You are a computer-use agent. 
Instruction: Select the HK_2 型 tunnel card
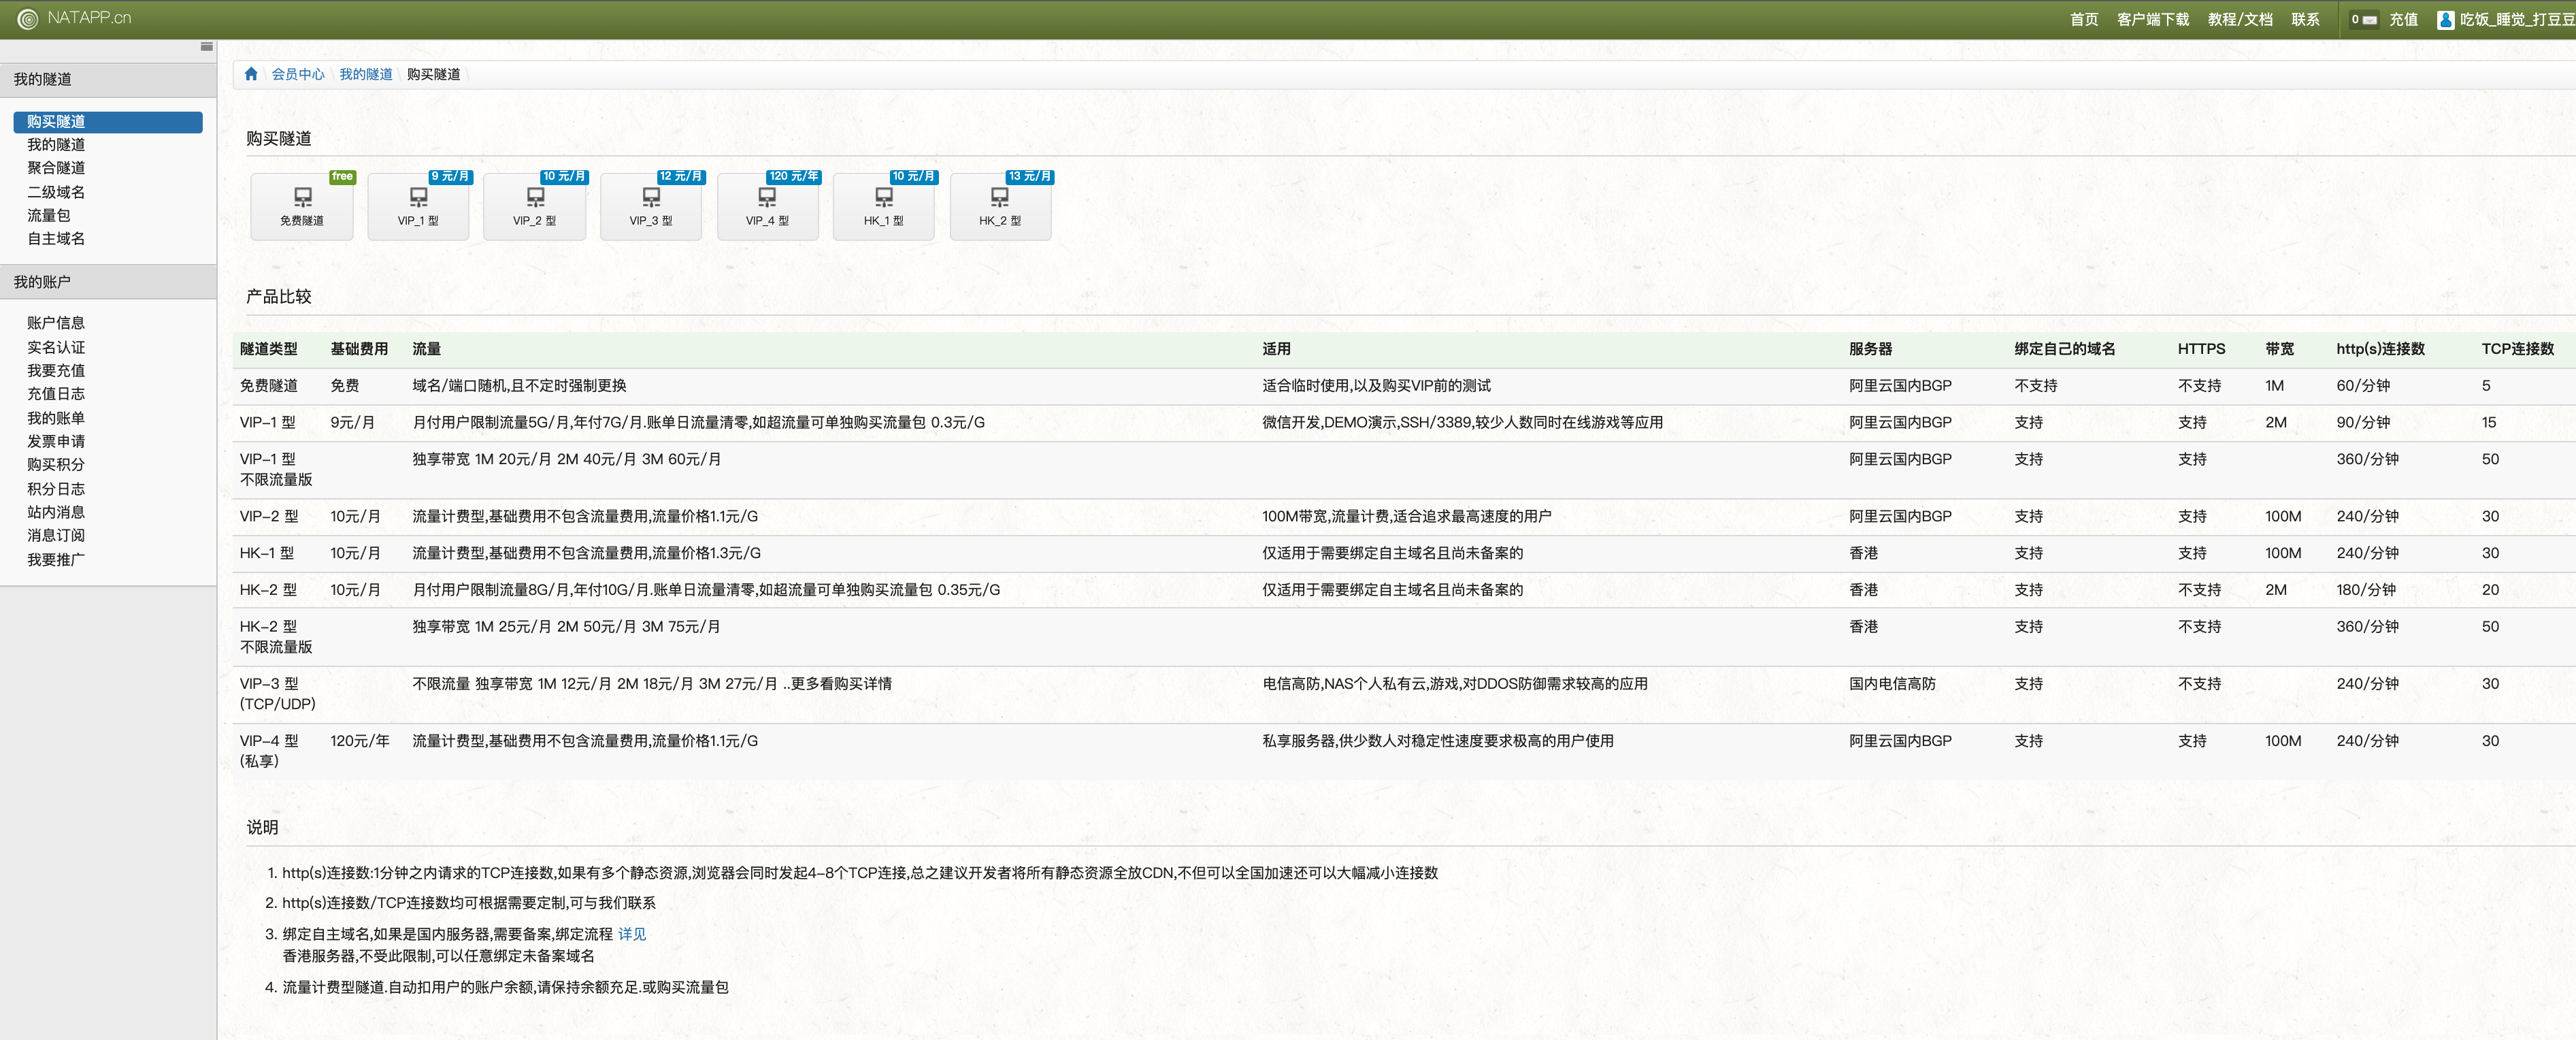tap(1000, 206)
